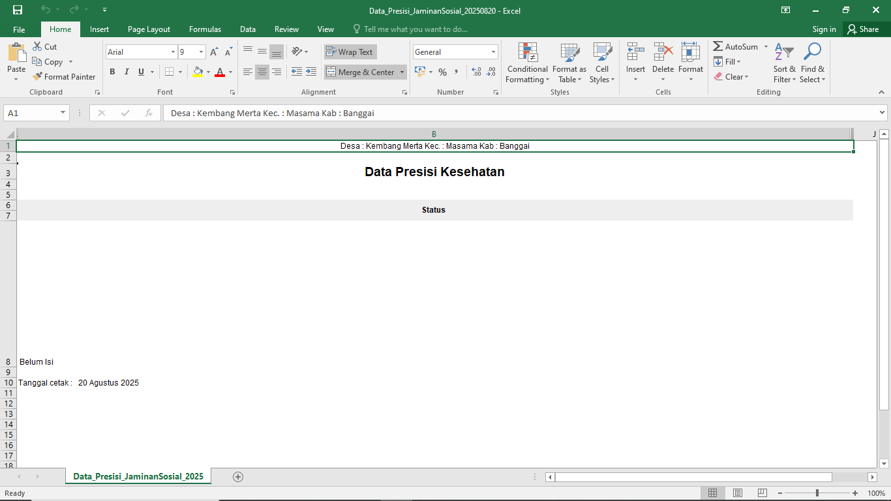Click the Increase Indent icon
Screen dimensions: 891x501
pyautogui.click(x=311, y=72)
